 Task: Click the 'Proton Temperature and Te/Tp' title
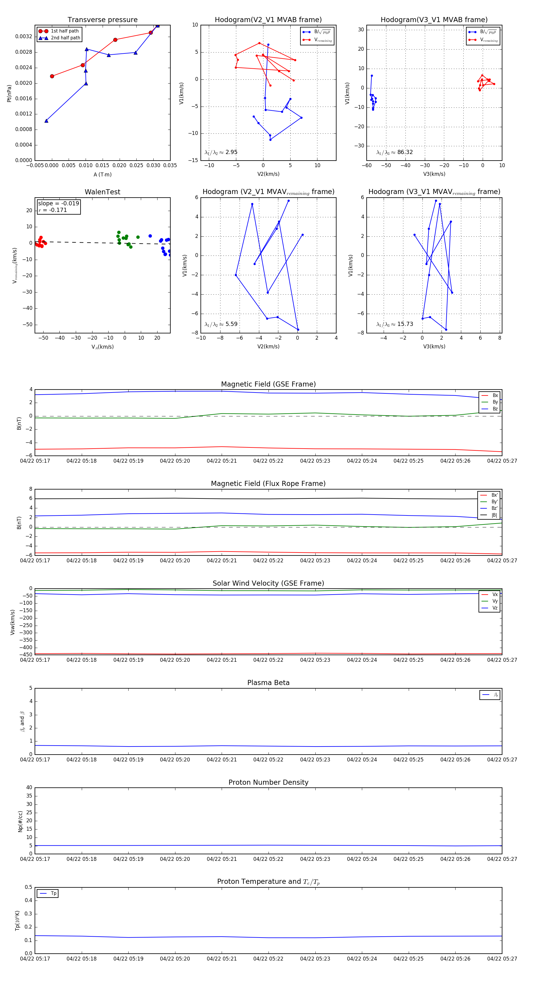[268, 882]
